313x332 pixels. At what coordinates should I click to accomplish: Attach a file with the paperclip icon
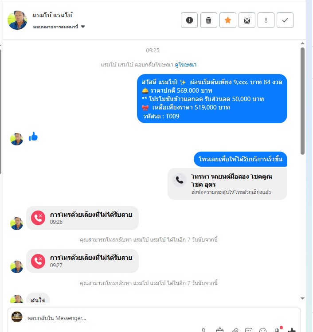[x=235, y=330]
